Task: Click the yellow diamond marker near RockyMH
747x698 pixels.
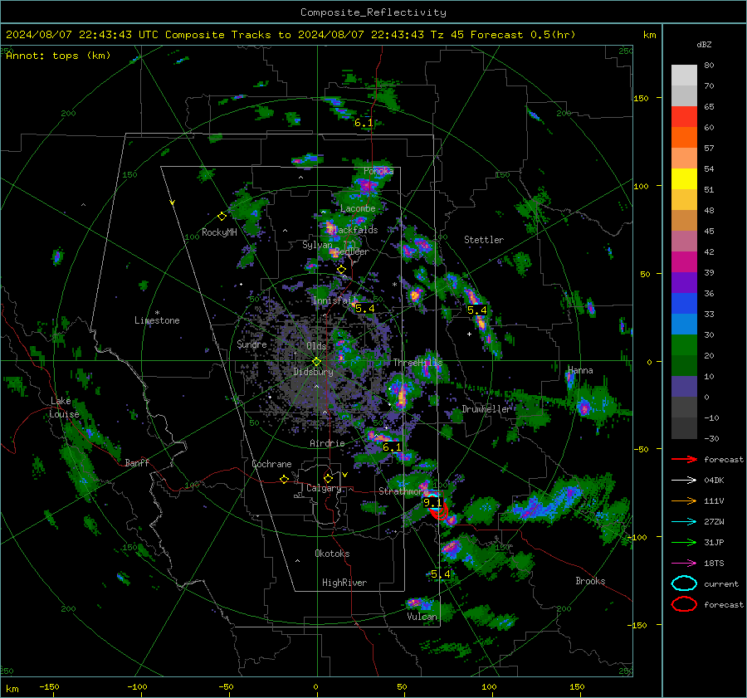Action: point(222,217)
